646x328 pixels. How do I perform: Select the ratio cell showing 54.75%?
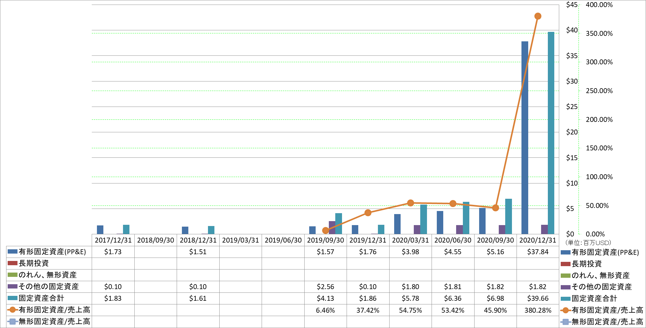click(x=410, y=310)
